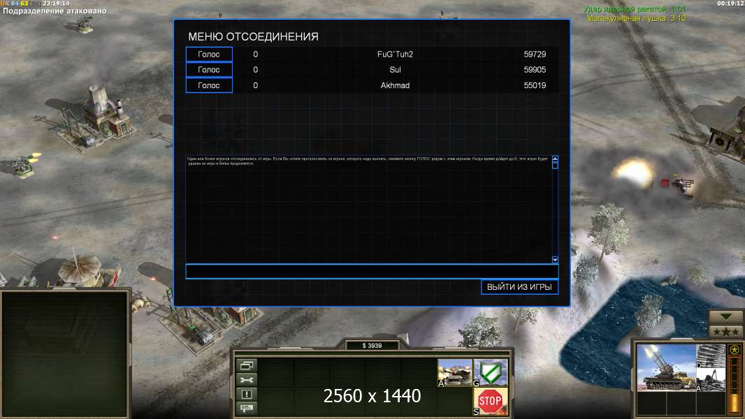Screen dimensions: 745x419
Task: Click the Attack Move command icon (A)
Action: tap(455, 372)
